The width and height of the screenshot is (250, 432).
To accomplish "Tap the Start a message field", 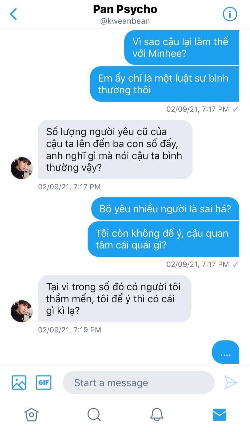I will click(138, 383).
